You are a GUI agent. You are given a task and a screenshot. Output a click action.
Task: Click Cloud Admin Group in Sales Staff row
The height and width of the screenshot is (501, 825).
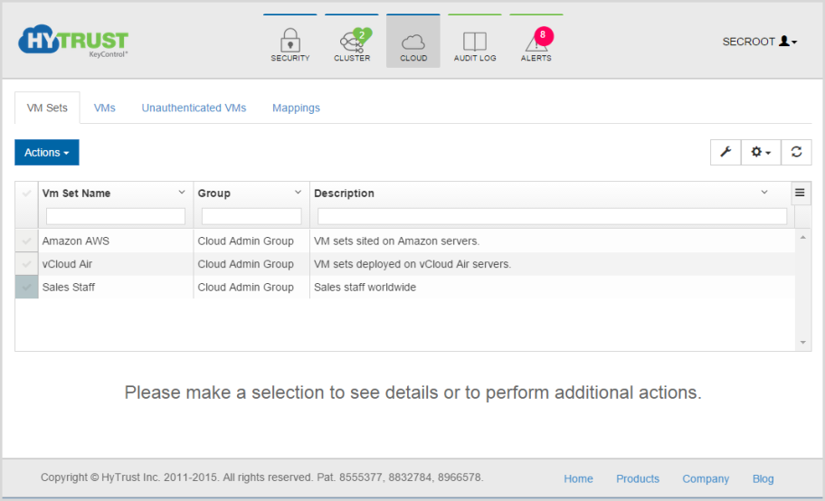246,288
